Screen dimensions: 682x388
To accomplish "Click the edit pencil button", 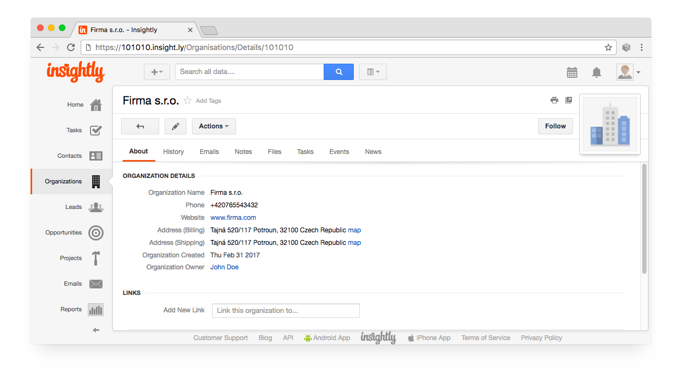I will (176, 126).
